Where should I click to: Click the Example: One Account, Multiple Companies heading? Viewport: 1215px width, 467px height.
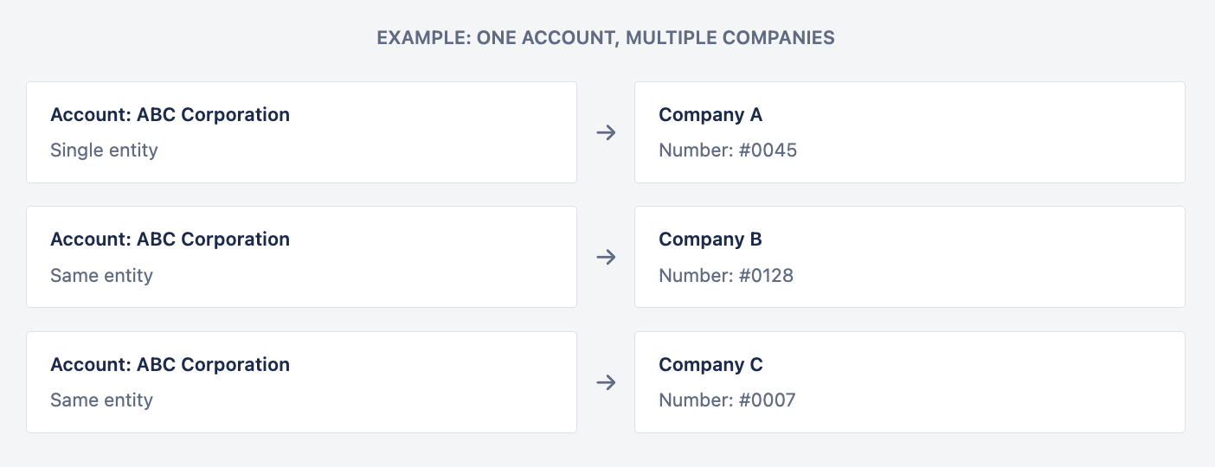click(606, 38)
